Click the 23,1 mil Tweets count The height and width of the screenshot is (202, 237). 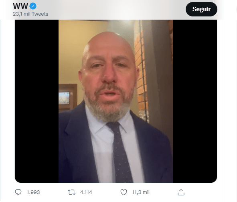30,14
